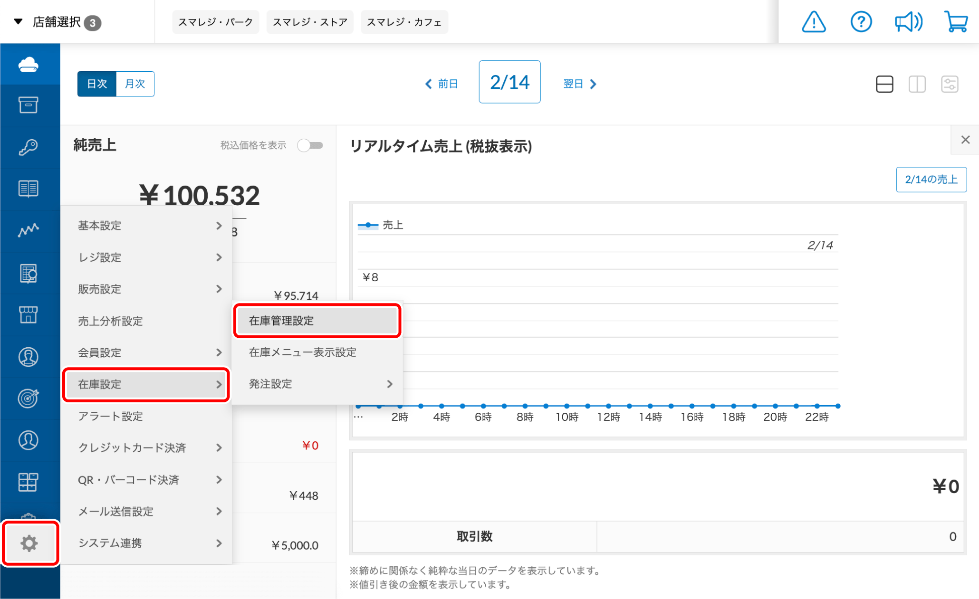Select the 月次 monthly view
Image resolution: width=979 pixels, height=599 pixels.
[x=135, y=84]
